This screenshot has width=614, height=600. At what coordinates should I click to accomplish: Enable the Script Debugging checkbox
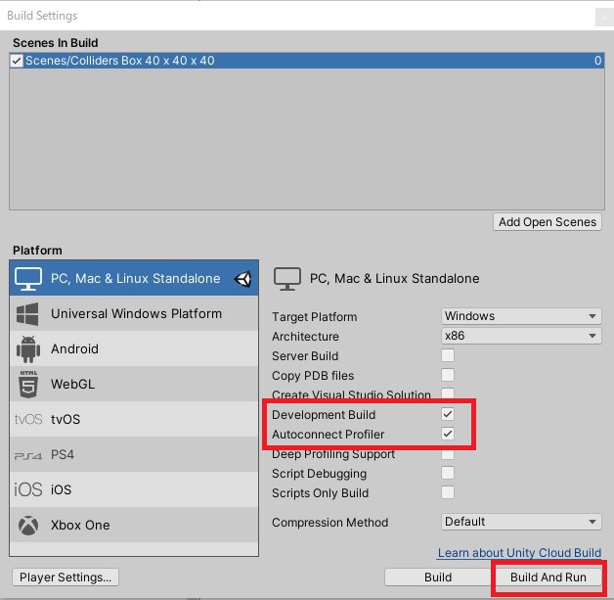(448, 473)
